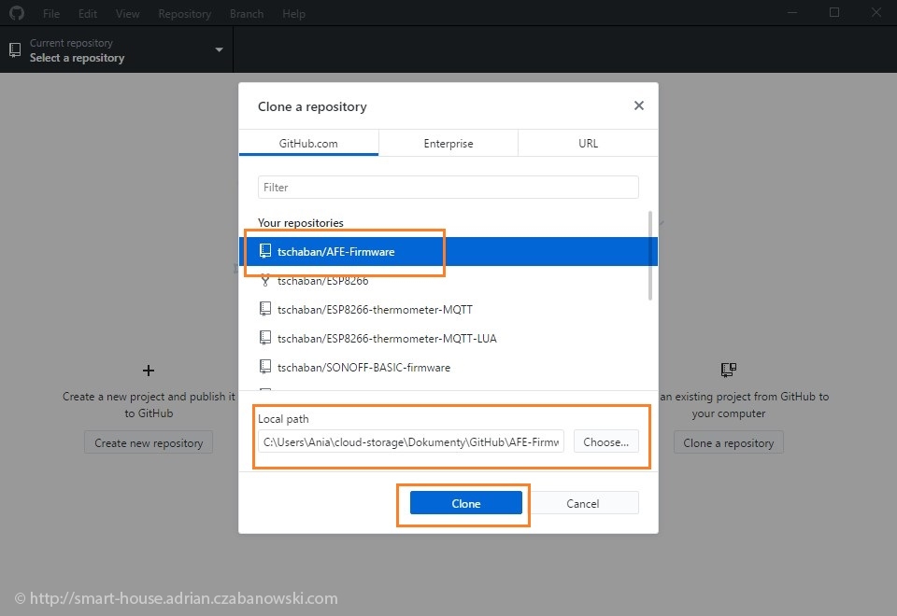Minimize the GitHub Desktop window
The height and width of the screenshot is (616, 897).
point(792,12)
